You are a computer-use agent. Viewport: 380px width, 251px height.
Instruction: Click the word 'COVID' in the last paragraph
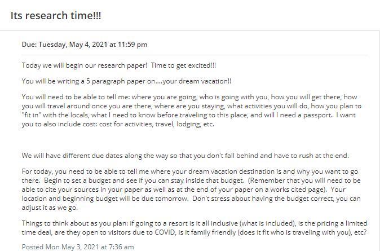click(165, 232)
